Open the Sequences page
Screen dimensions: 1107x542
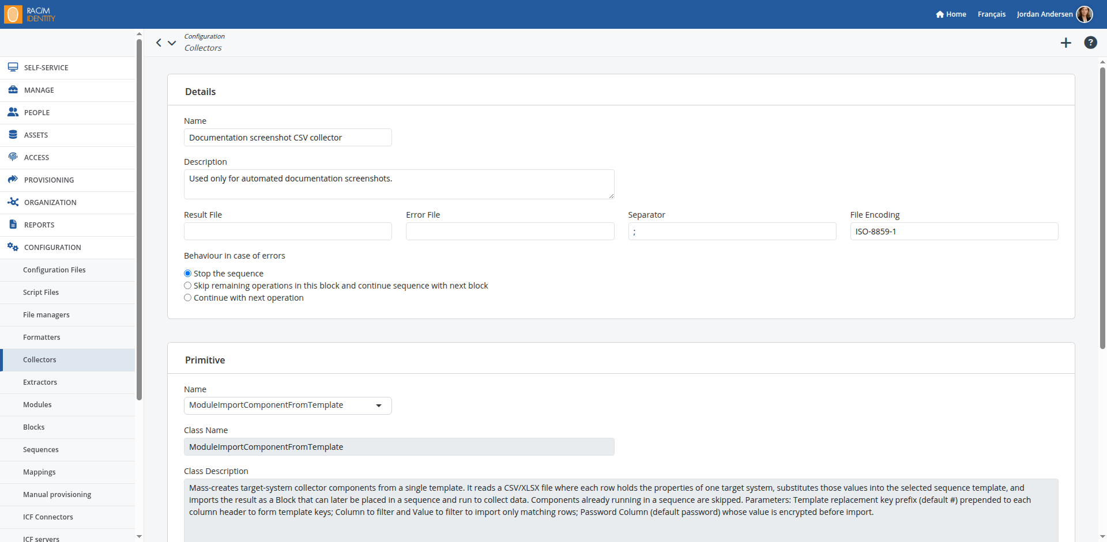pos(67,450)
